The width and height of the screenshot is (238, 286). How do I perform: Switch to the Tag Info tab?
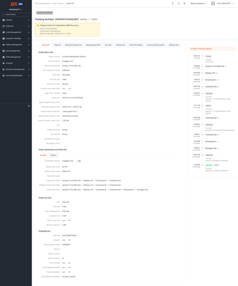click(x=57, y=45)
